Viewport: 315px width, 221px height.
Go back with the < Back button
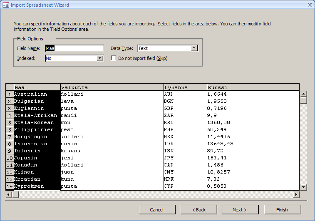click(x=198, y=209)
